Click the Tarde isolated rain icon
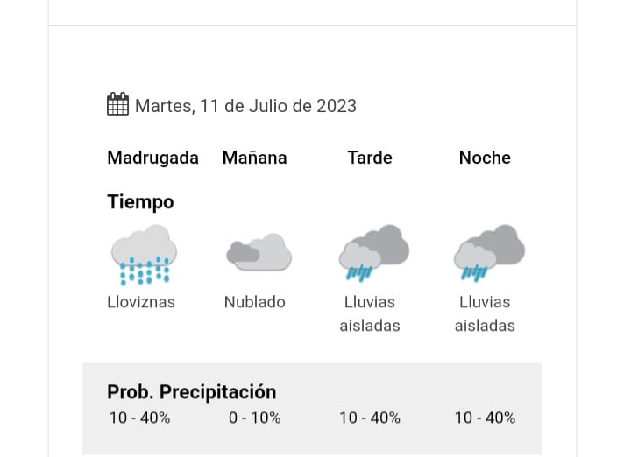The height and width of the screenshot is (457, 631). point(374,252)
